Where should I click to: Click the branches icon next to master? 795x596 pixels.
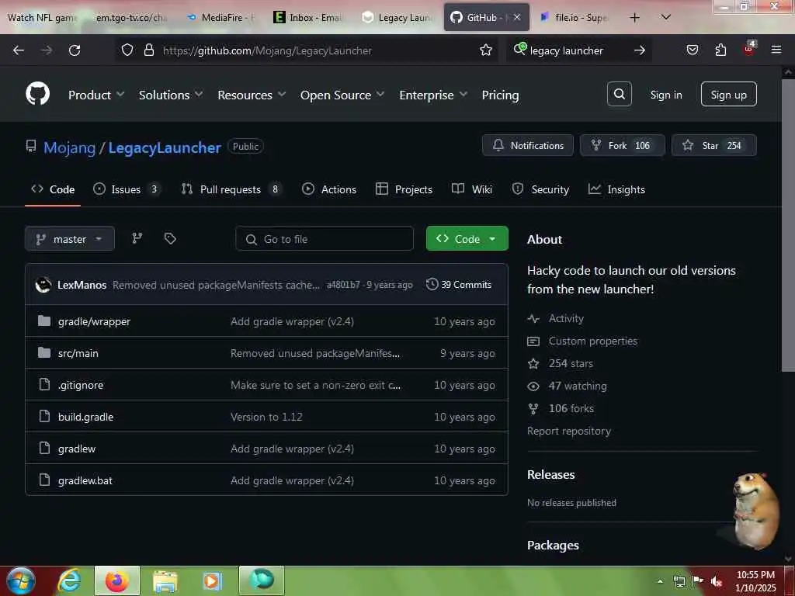pyautogui.click(x=137, y=238)
